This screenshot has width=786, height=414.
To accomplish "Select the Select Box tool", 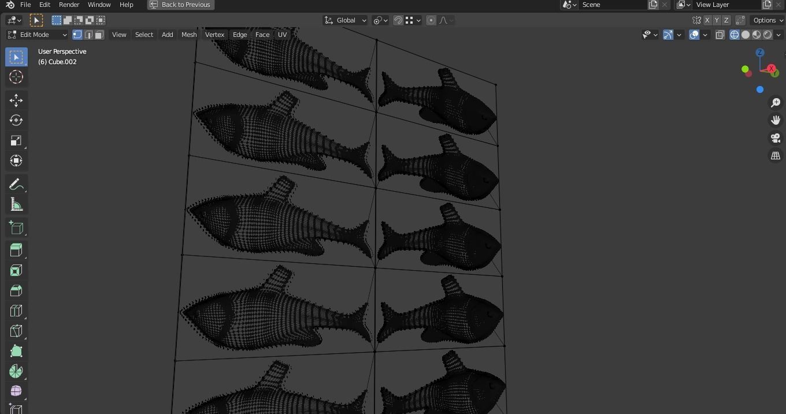I will (x=16, y=57).
